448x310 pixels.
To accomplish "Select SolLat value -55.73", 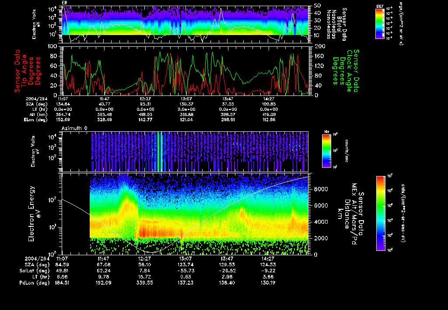I will point(186,271).
